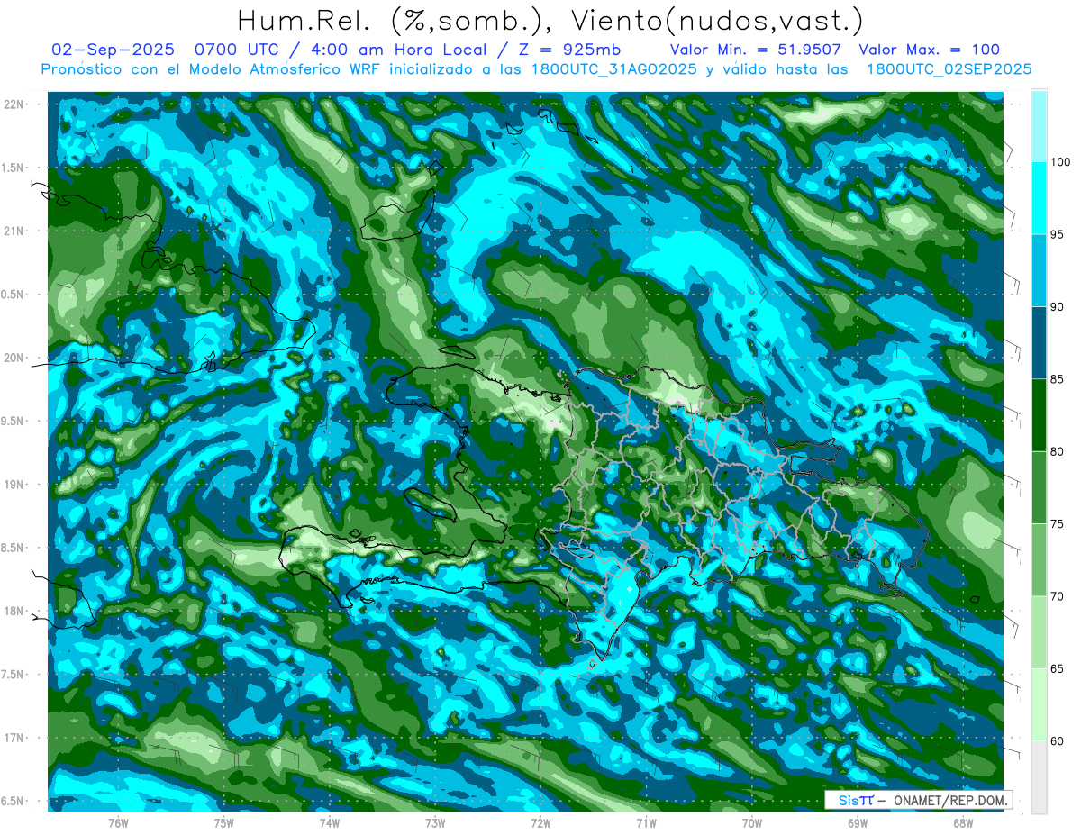1081x835 pixels.
Task: Click the latitude label 21N
Action: pyautogui.click(x=14, y=231)
